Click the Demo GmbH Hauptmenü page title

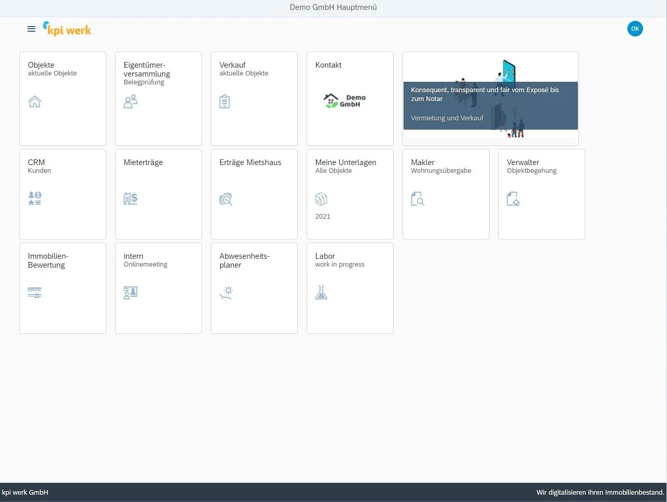coord(333,7)
